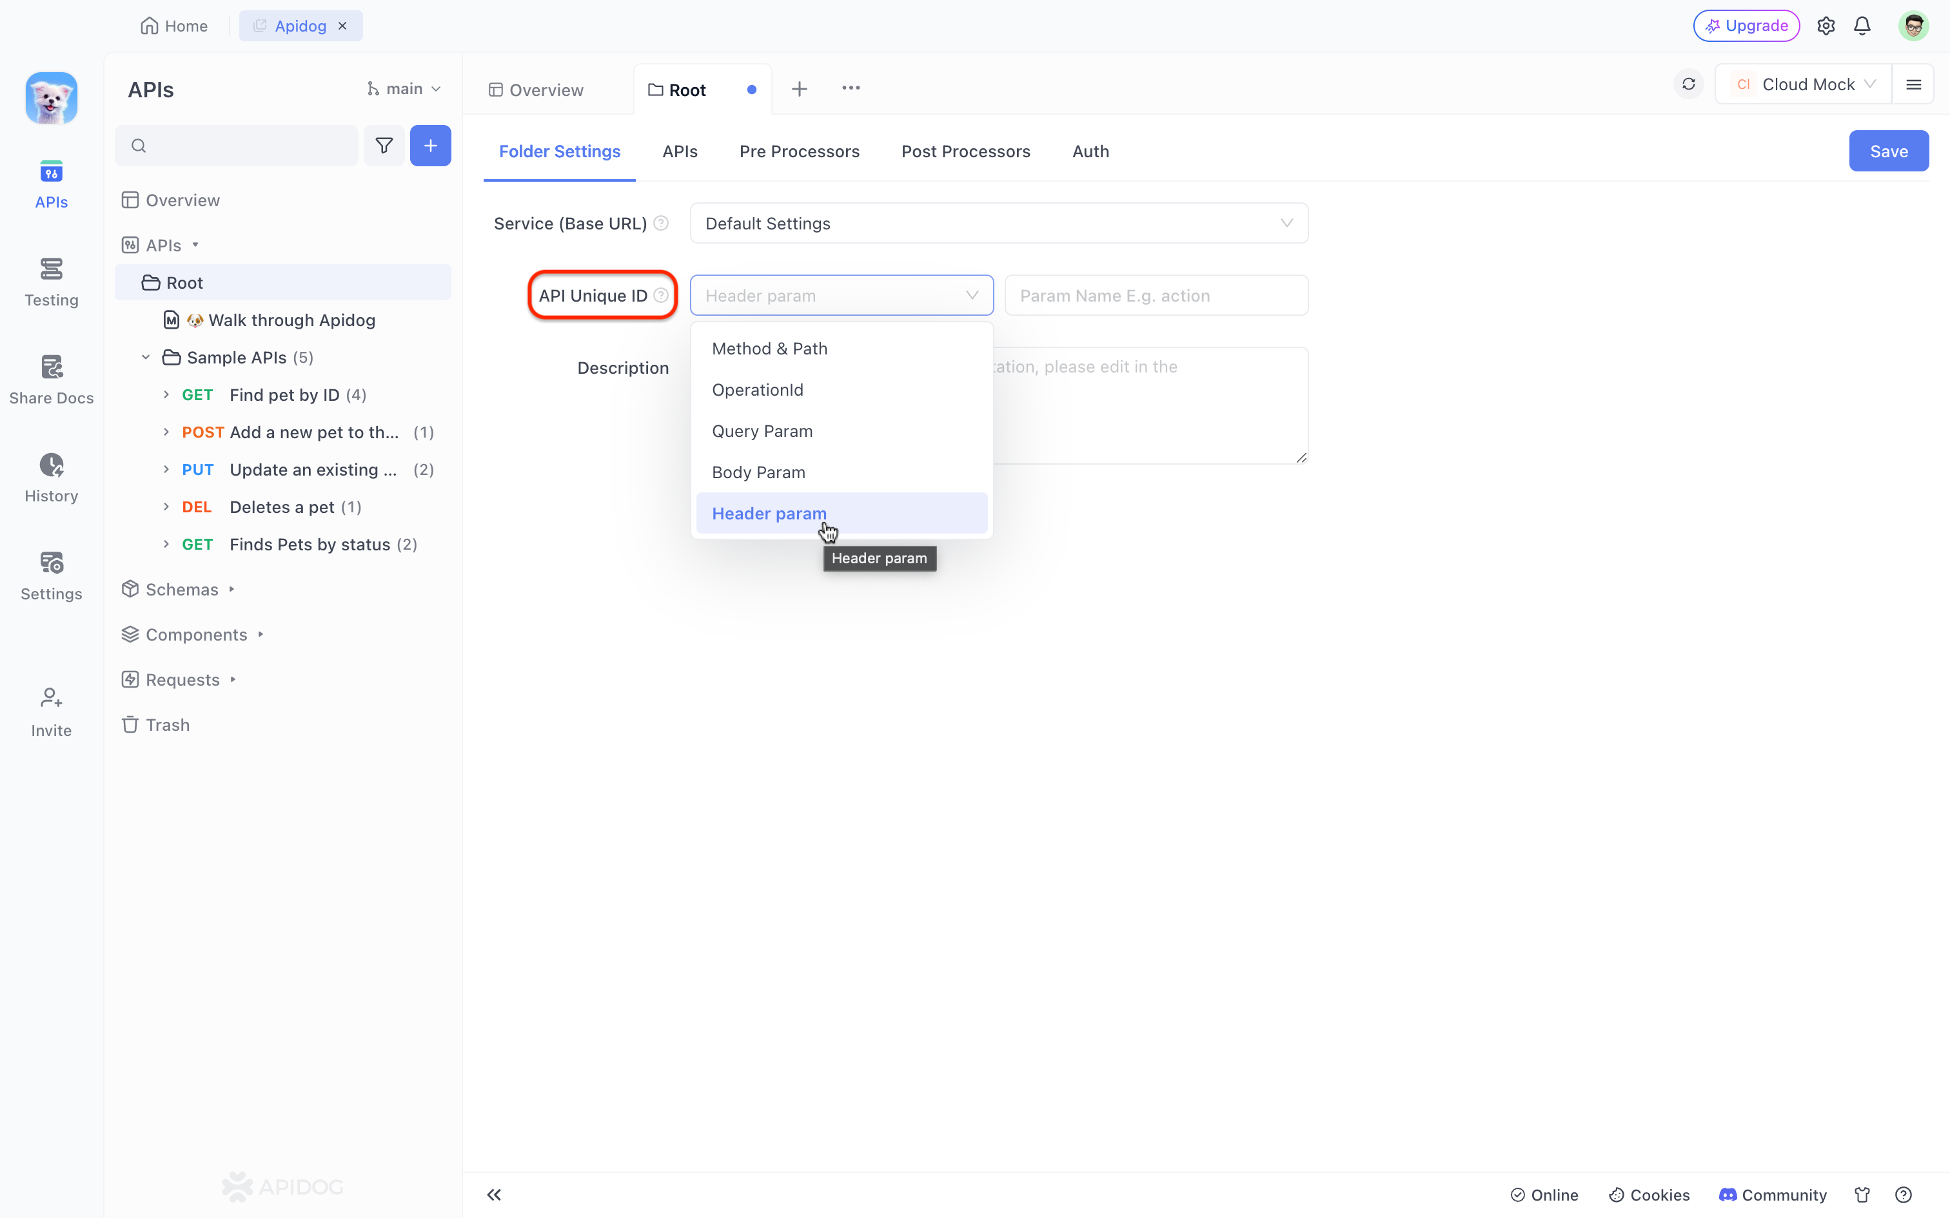Click the Param Name input field
This screenshot has height=1218, width=1950.
[x=1156, y=296]
